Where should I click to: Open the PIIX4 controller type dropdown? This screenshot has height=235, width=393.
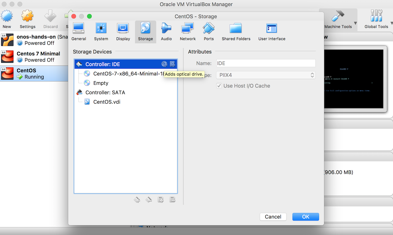[x=266, y=75]
